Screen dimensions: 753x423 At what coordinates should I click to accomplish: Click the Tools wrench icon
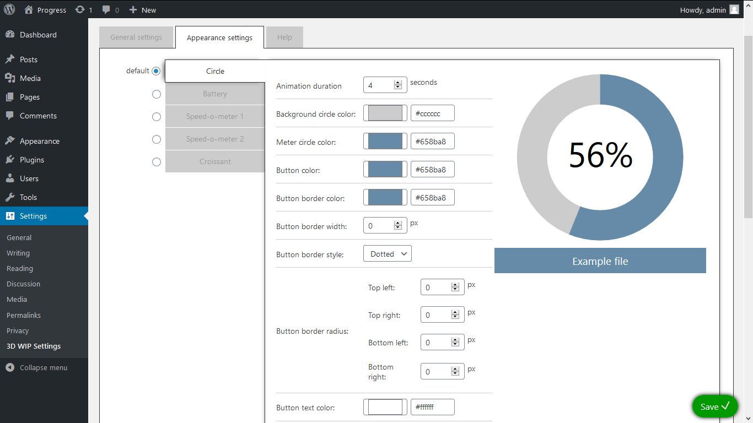pyautogui.click(x=10, y=197)
